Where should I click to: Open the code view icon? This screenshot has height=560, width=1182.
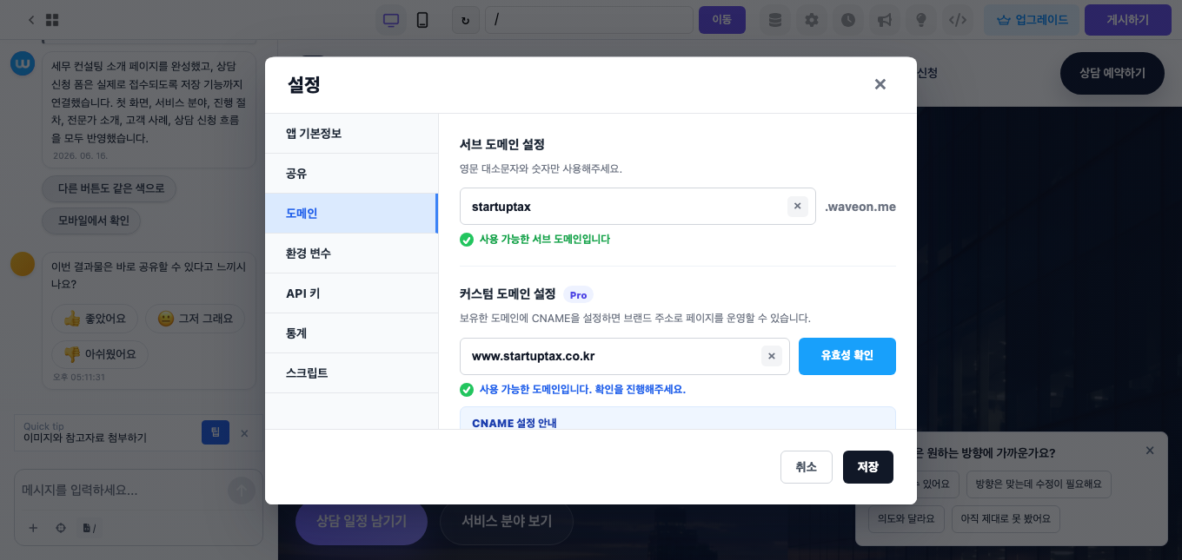pos(958,20)
